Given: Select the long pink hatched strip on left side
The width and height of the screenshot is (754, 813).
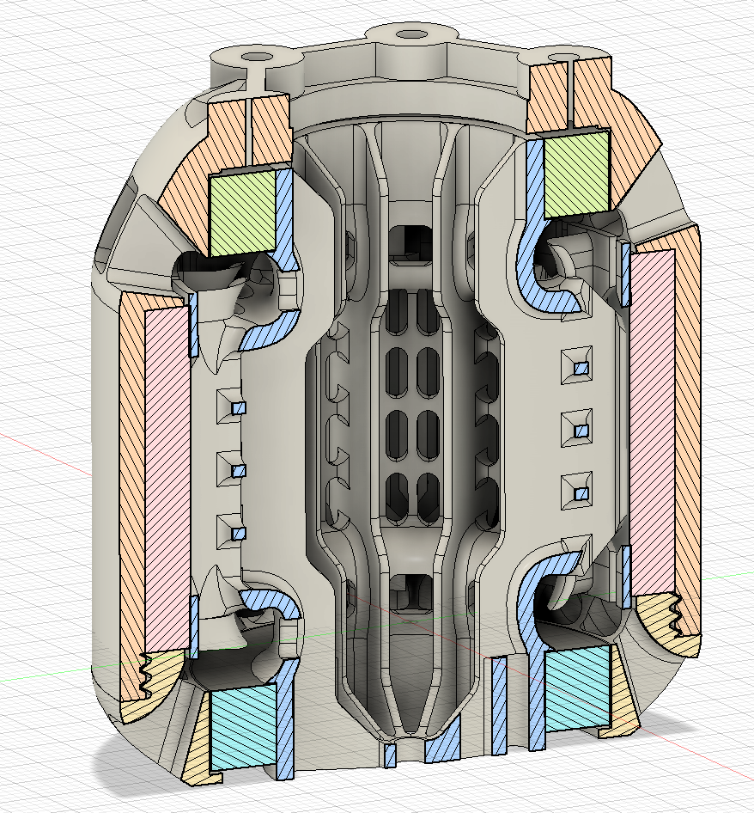Looking at the screenshot, I should [167, 480].
